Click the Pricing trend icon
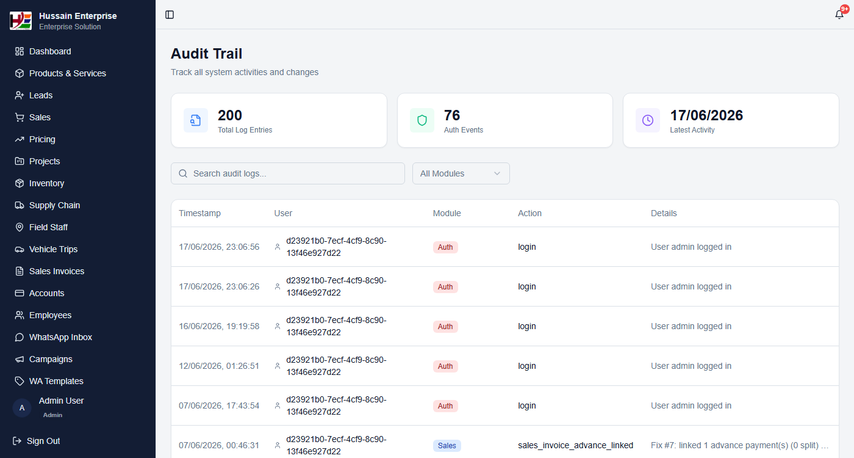854x458 pixels. tap(20, 139)
